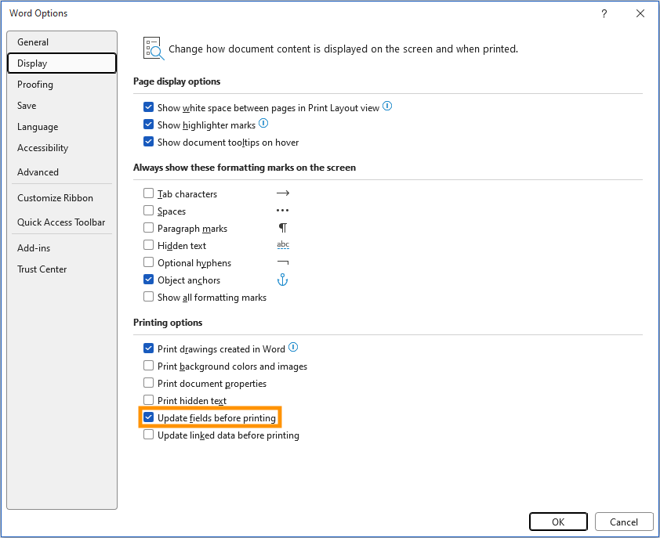This screenshot has height=538, width=660.
Task: Uncheck Show white space between pages
Action: 148,107
